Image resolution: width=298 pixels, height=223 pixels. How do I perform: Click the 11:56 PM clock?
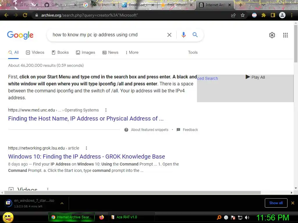coord(273,217)
